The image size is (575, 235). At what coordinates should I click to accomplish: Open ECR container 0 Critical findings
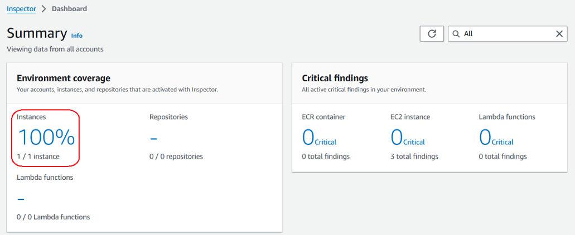point(319,138)
